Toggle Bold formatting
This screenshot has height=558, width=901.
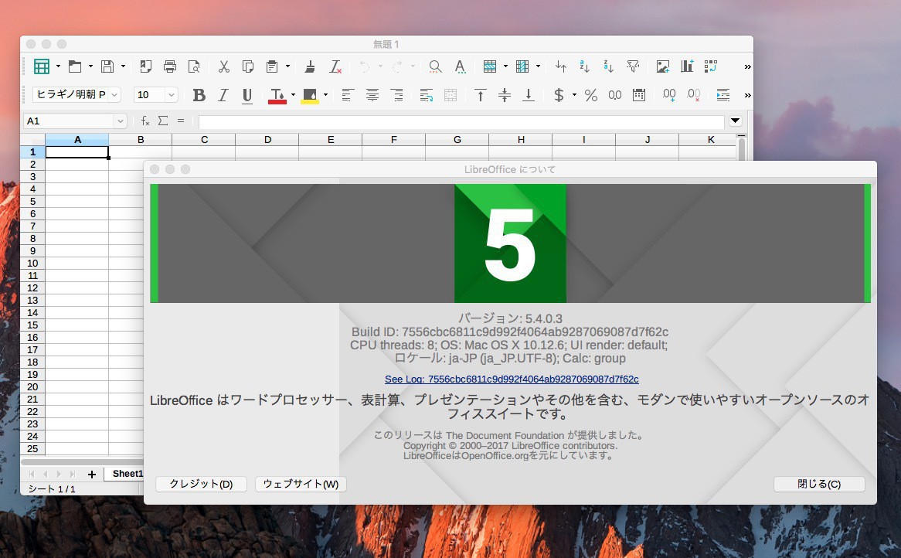pos(199,95)
